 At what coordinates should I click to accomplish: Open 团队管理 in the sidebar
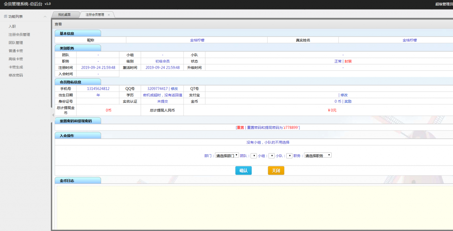pos(16,42)
